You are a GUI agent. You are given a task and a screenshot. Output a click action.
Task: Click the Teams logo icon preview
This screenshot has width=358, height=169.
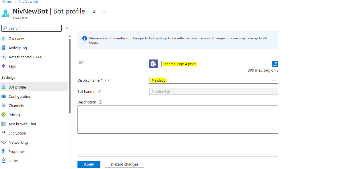(x=153, y=64)
